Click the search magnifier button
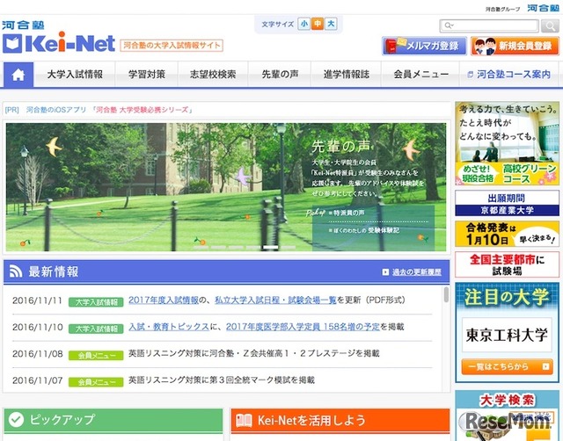Image resolution: width=563 pixels, height=441 pixels. (550, 25)
